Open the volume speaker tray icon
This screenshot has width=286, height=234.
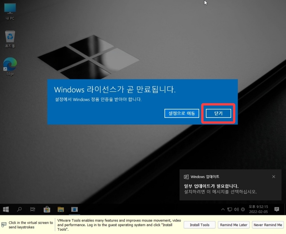tap(236, 209)
